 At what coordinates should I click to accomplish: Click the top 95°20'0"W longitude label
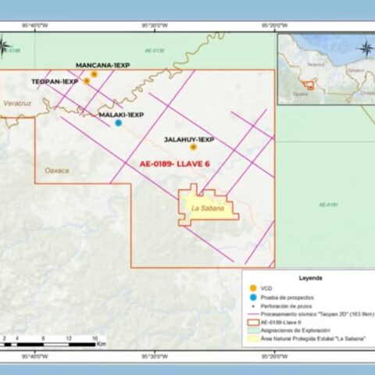coord(275,26)
